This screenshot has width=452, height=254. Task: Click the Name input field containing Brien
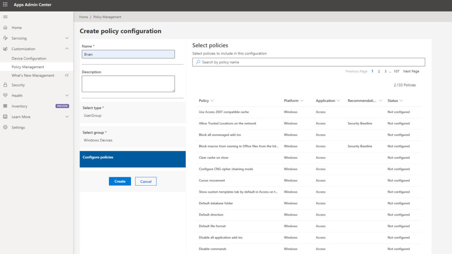pos(128,54)
